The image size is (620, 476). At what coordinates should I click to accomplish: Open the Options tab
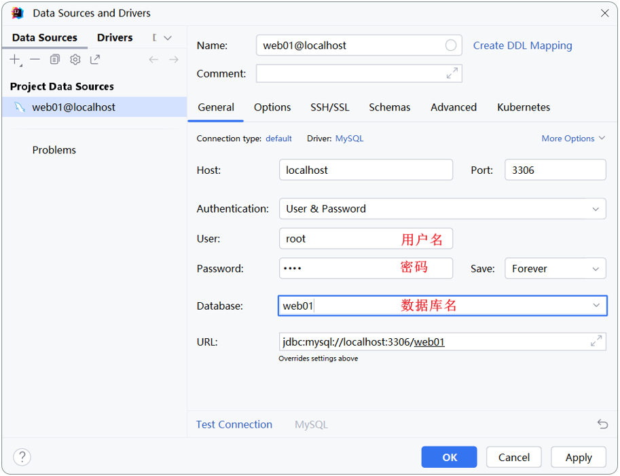[272, 107]
